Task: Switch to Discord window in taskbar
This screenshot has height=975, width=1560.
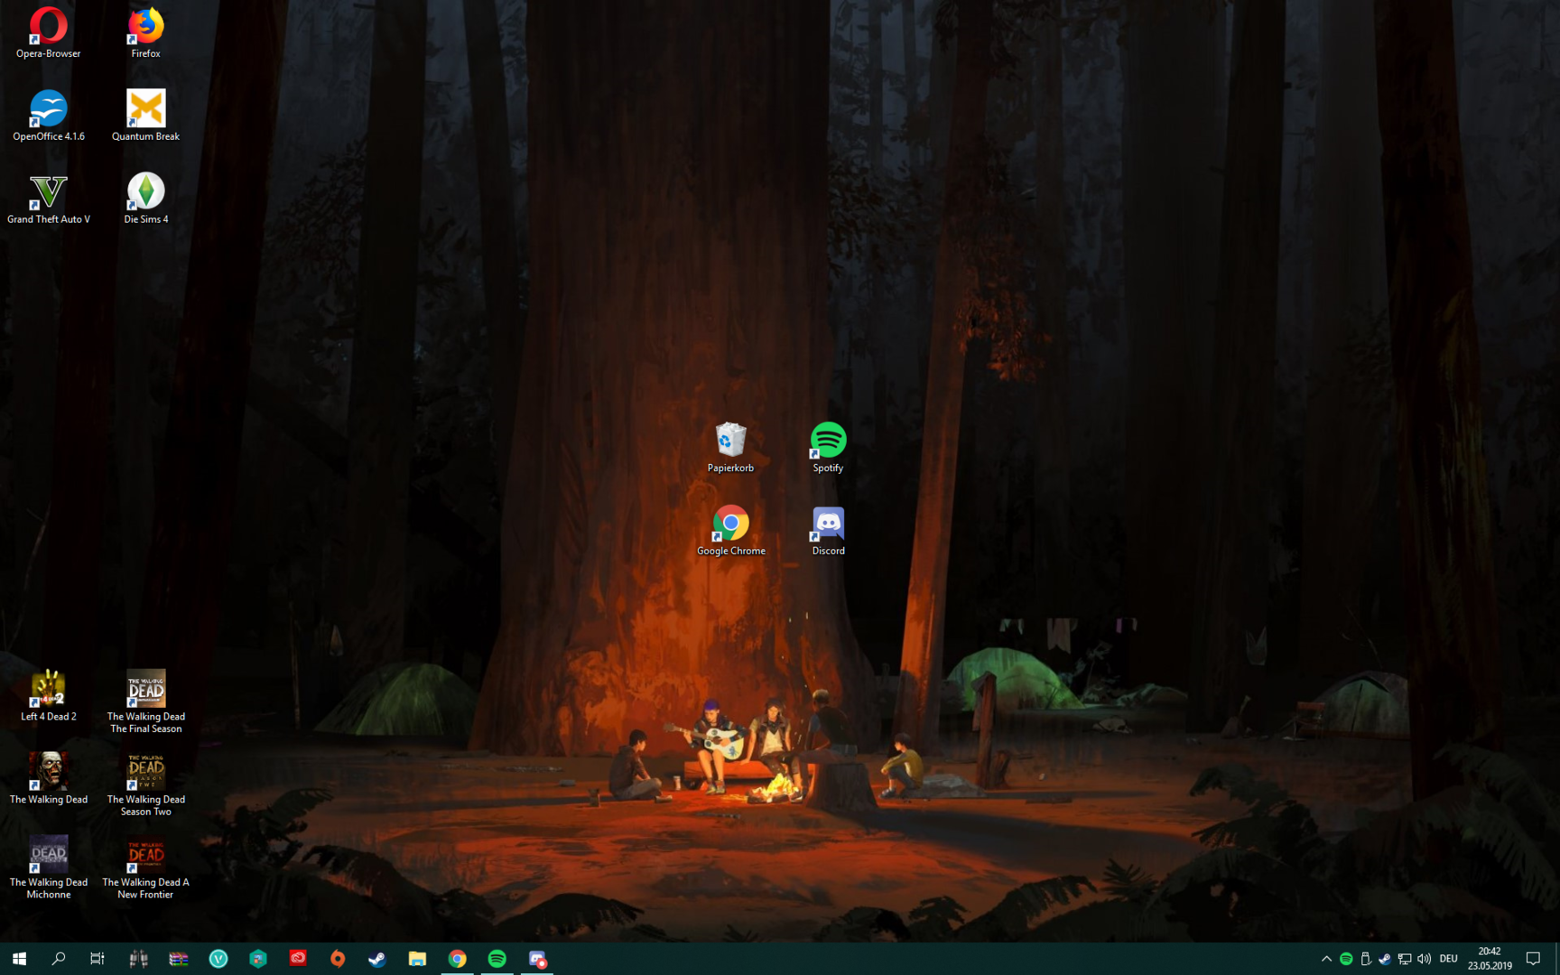Action: click(x=537, y=959)
